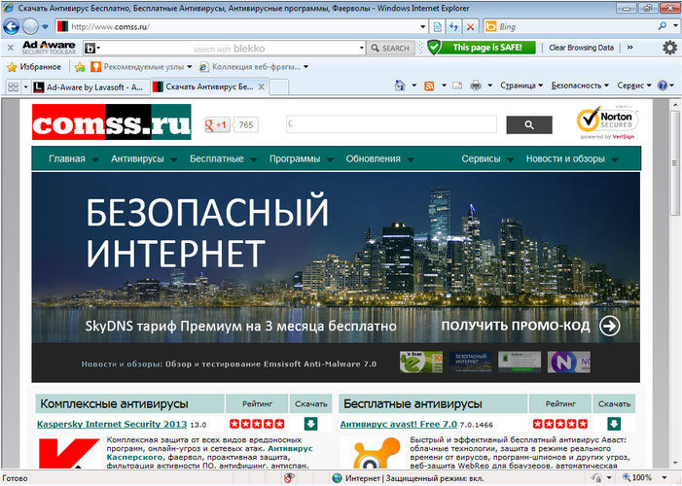The width and height of the screenshot is (682, 486).
Task: Switch to Ad-Aware by Lavasoft tab
Action: [90, 87]
